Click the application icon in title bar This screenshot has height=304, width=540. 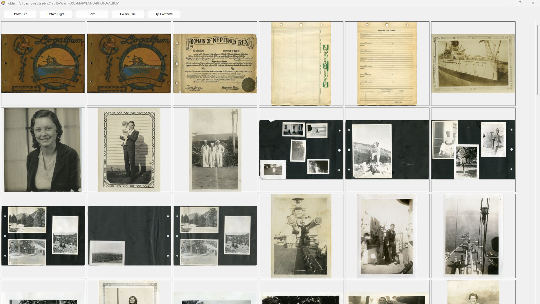coord(3,3)
